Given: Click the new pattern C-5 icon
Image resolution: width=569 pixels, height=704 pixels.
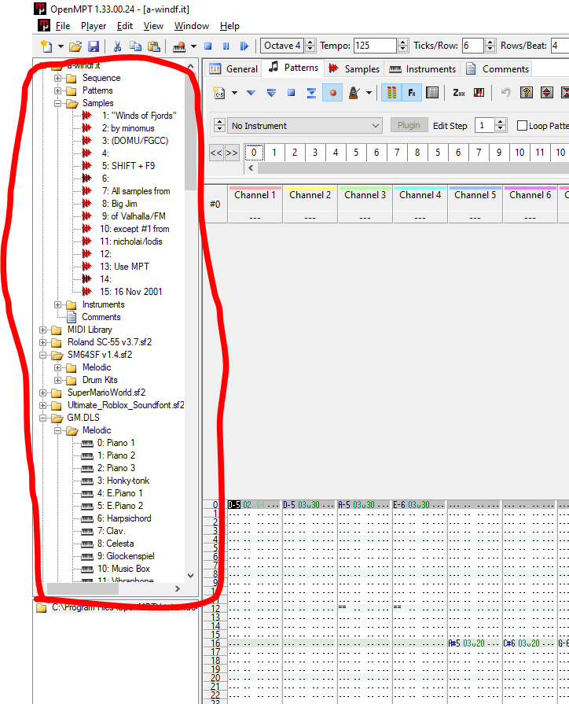Looking at the screenshot, I should pyautogui.click(x=219, y=93).
